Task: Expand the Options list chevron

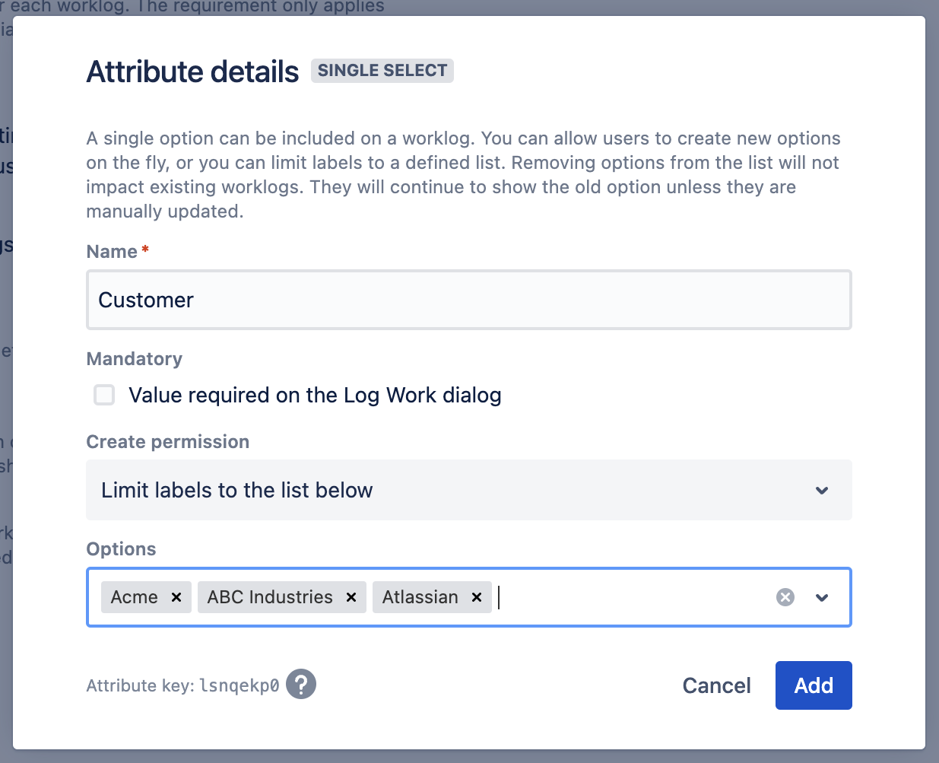Action: click(x=822, y=597)
